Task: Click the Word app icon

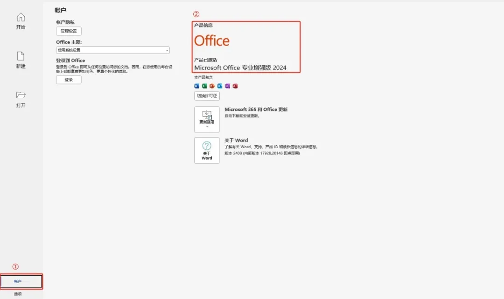Action: [x=197, y=86]
